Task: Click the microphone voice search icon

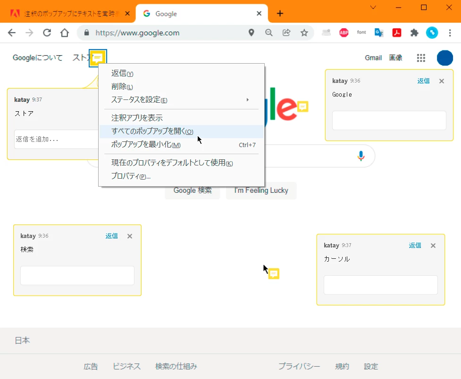Action: pyautogui.click(x=361, y=156)
